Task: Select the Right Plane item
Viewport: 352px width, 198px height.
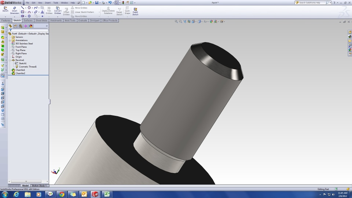Action: tap(21, 54)
